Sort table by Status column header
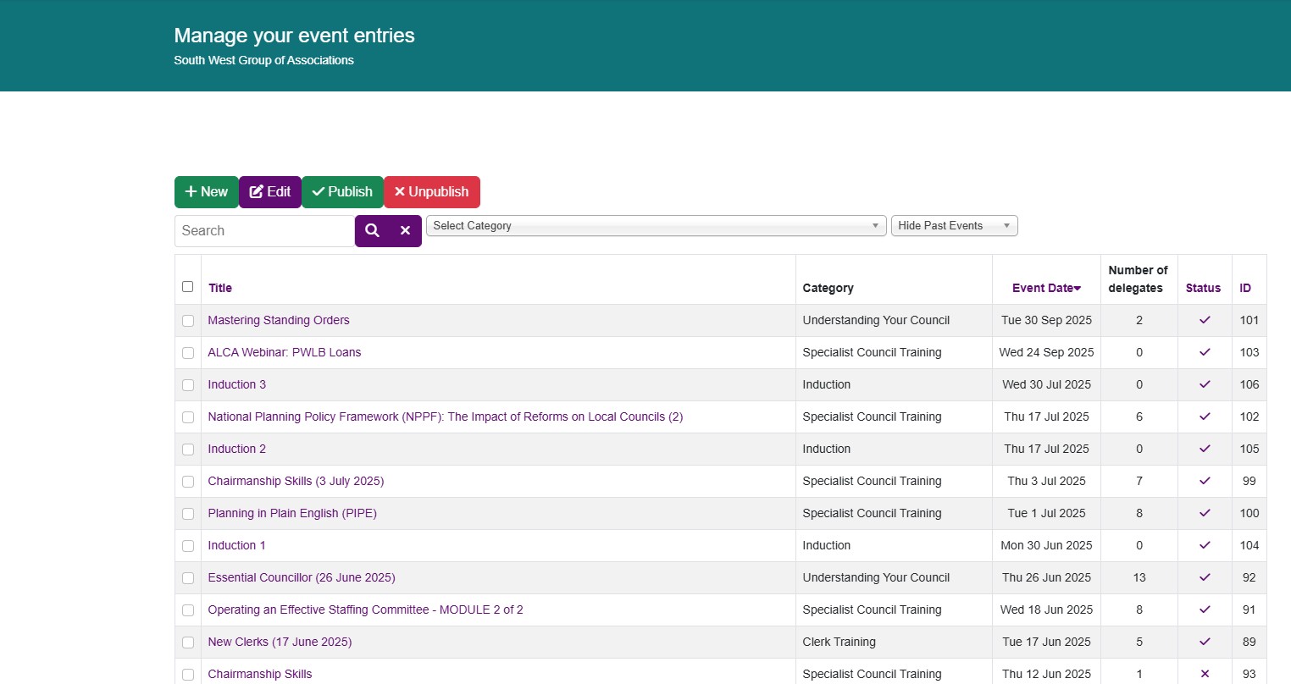1291x684 pixels. [x=1203, y=288]
